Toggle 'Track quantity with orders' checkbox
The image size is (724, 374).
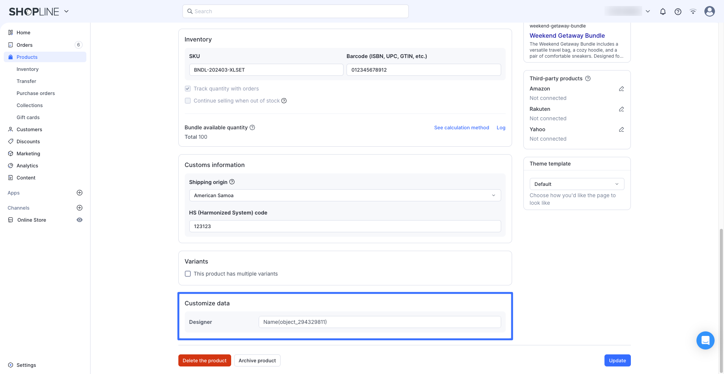pos(188,89)
